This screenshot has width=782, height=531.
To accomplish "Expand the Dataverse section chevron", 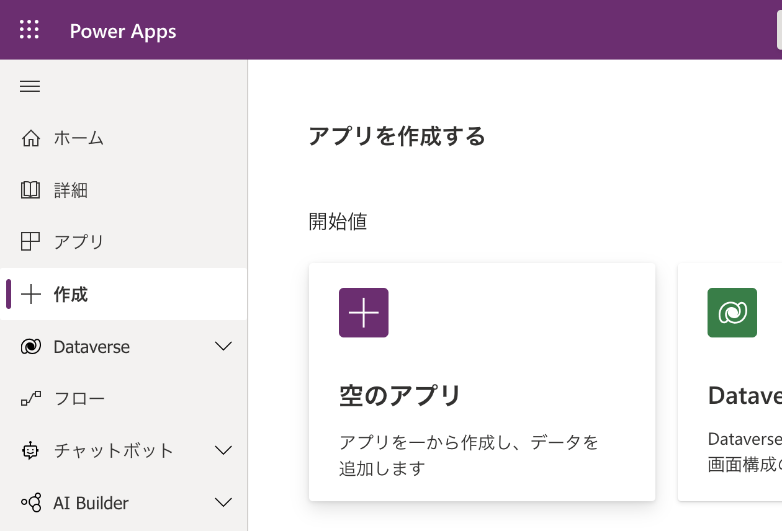I will [223, 346].
